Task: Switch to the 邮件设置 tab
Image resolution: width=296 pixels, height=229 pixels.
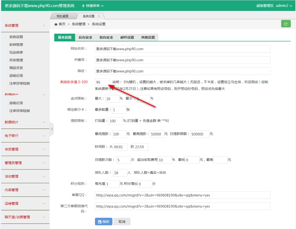Action: click(127, 37)
